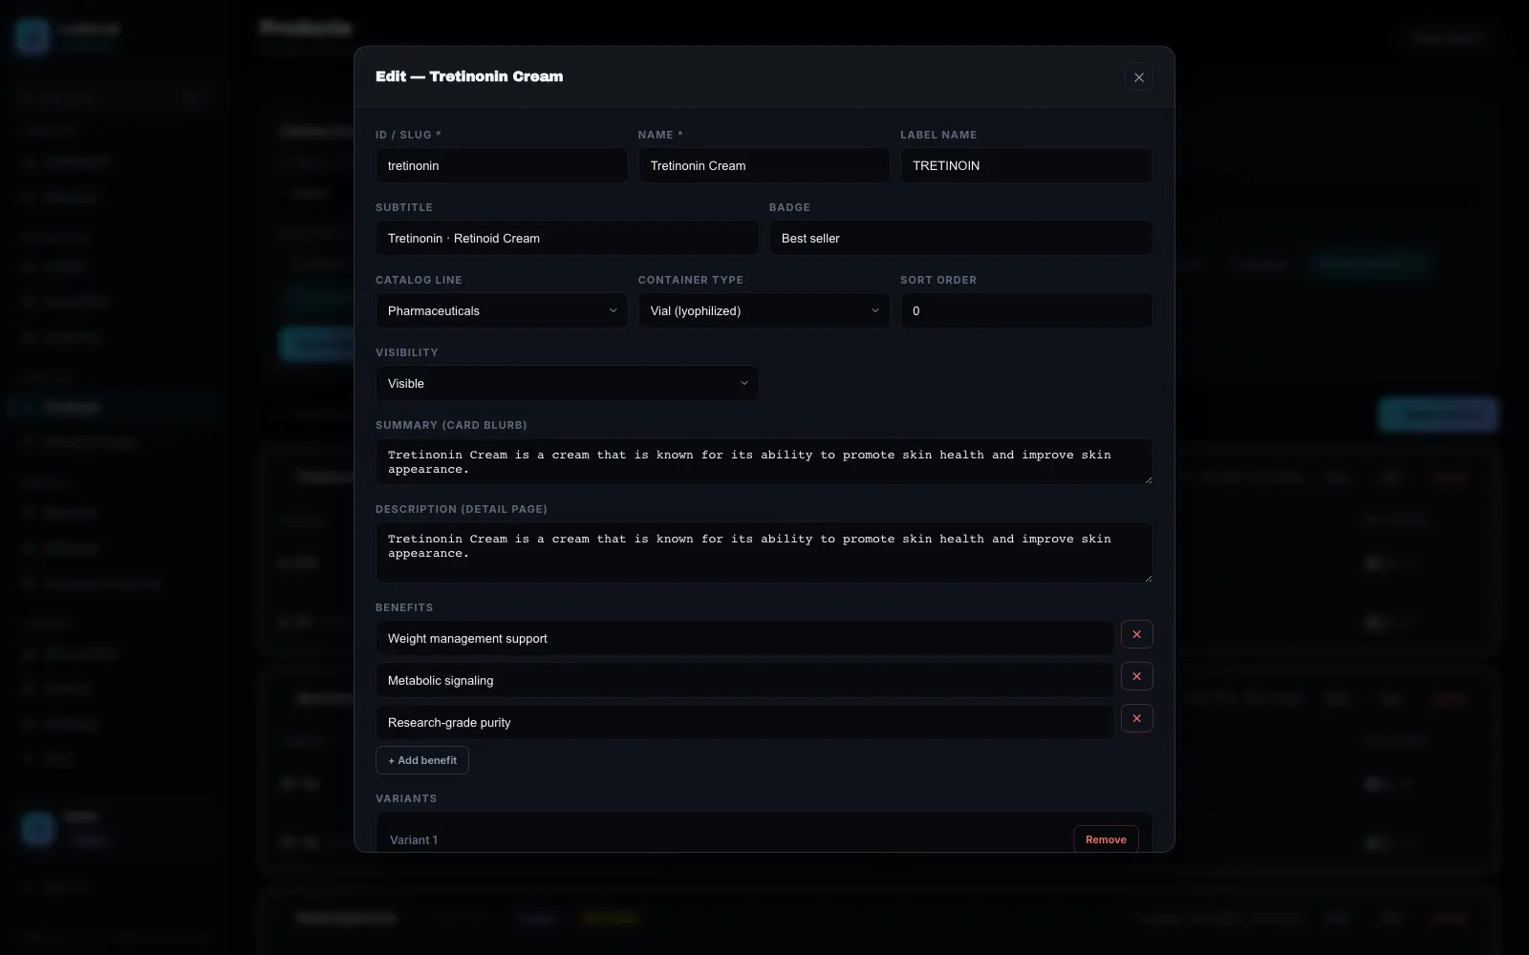Edit the Label Name field

point(1026,165)
